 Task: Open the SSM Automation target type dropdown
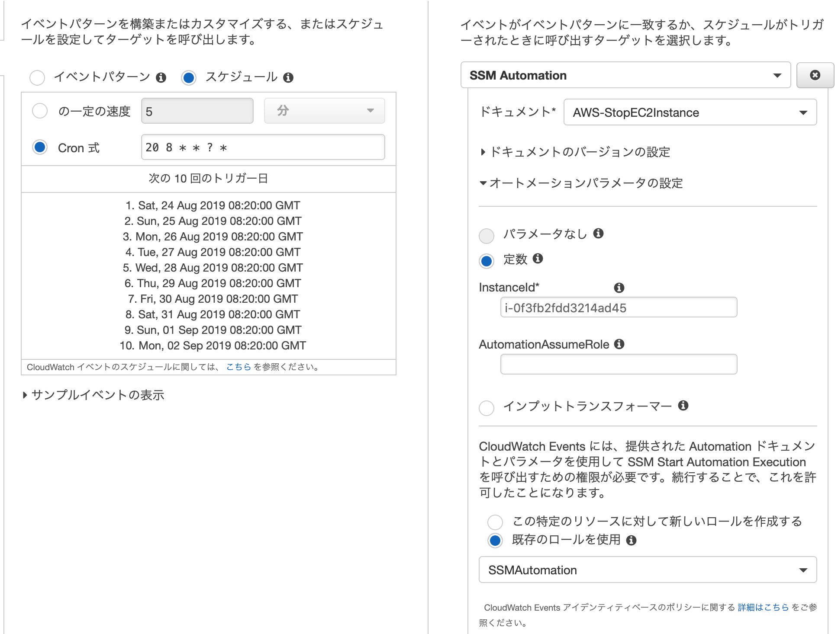pyautogui.click(x=625, y=75)
